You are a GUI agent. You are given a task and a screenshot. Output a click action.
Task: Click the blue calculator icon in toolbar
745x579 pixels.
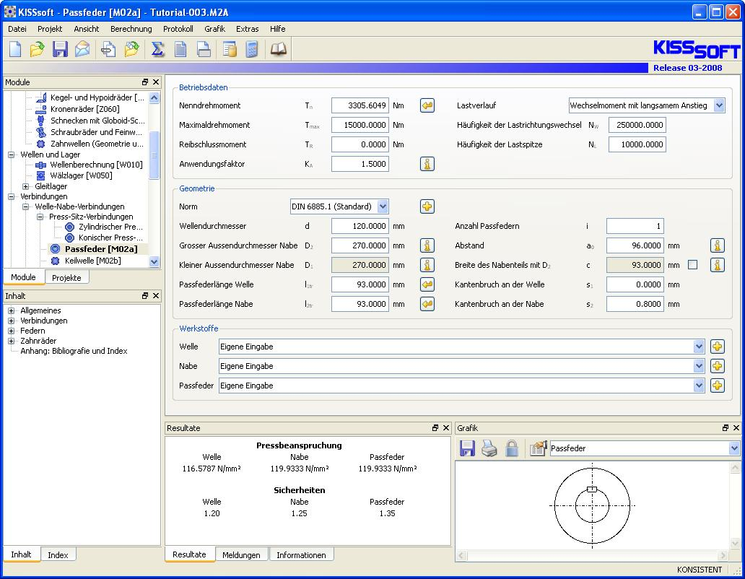click(252, 49)
